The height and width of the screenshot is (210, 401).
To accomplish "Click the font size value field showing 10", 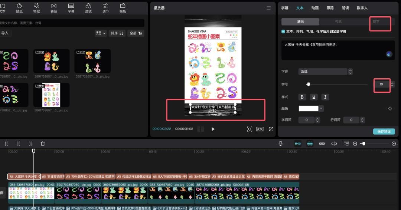I will 381,84.
